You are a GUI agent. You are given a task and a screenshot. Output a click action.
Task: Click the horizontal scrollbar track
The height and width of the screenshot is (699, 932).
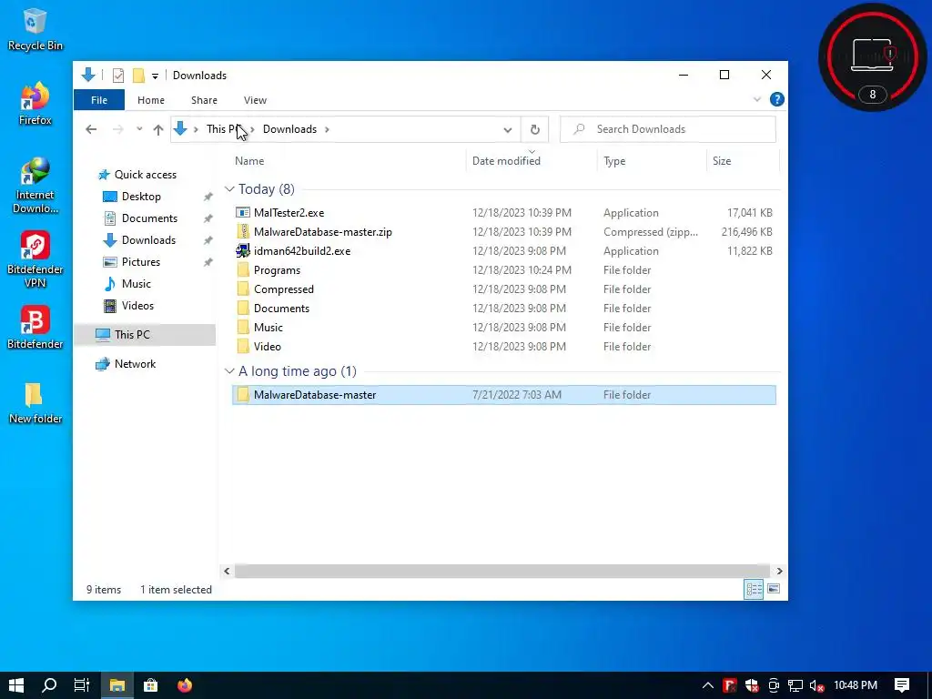click(502, 571)
